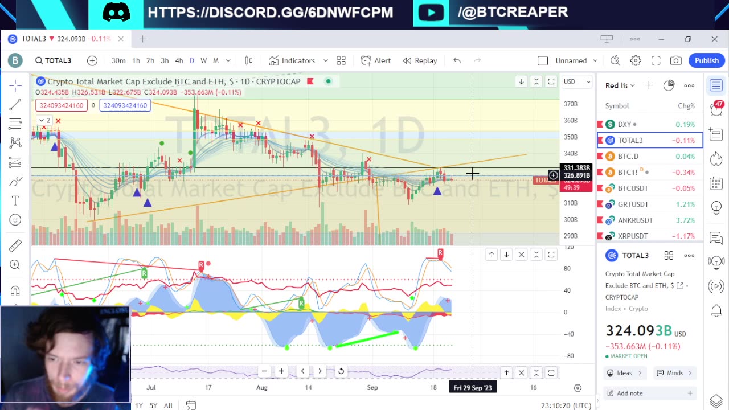Open the hotlists flame panel

pyautogui.click(x=716, y=158)
